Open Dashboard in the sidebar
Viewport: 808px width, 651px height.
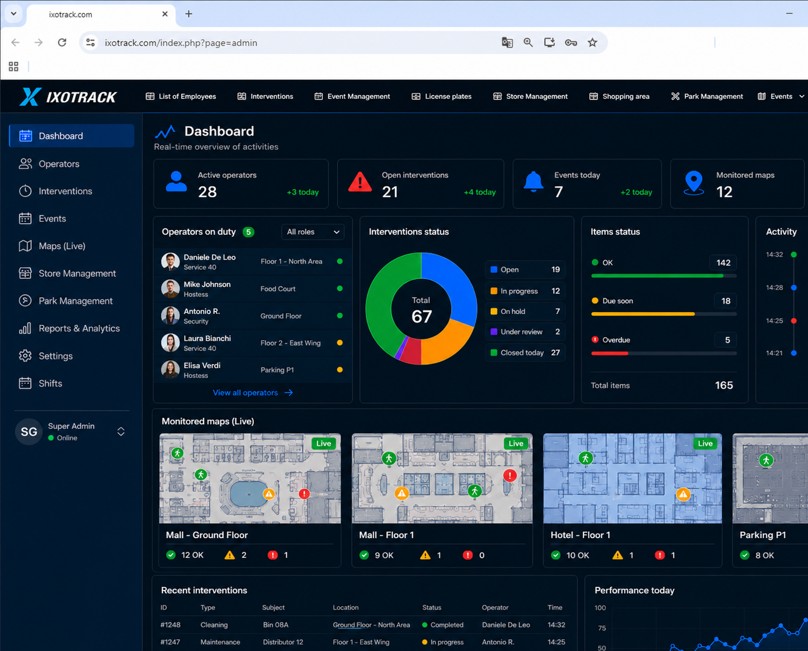(x=72, y=136)
